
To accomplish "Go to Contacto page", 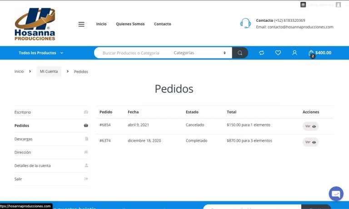I will click(x=162, y=24).
